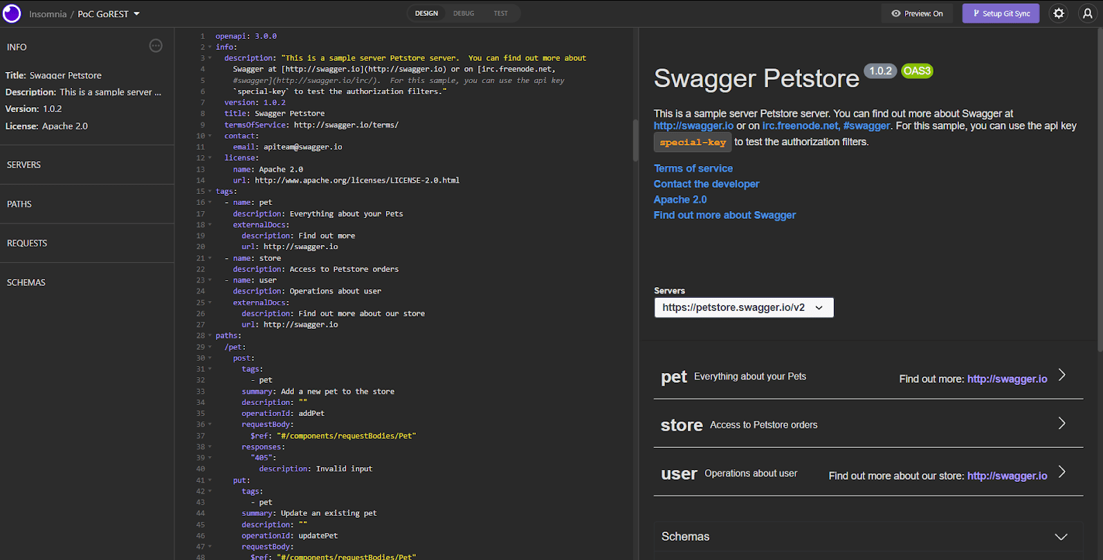
Task: Go to PATHS in the sidebar
Action: coord(19,204)
